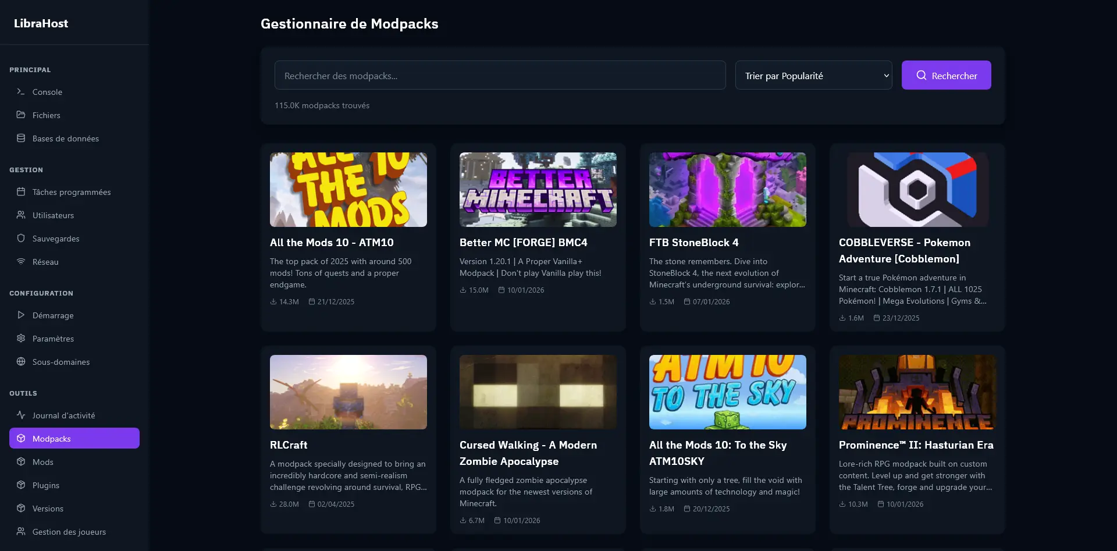Click the Tâches programmées calendar icon

pyautogui.click(x=20, y=192)
